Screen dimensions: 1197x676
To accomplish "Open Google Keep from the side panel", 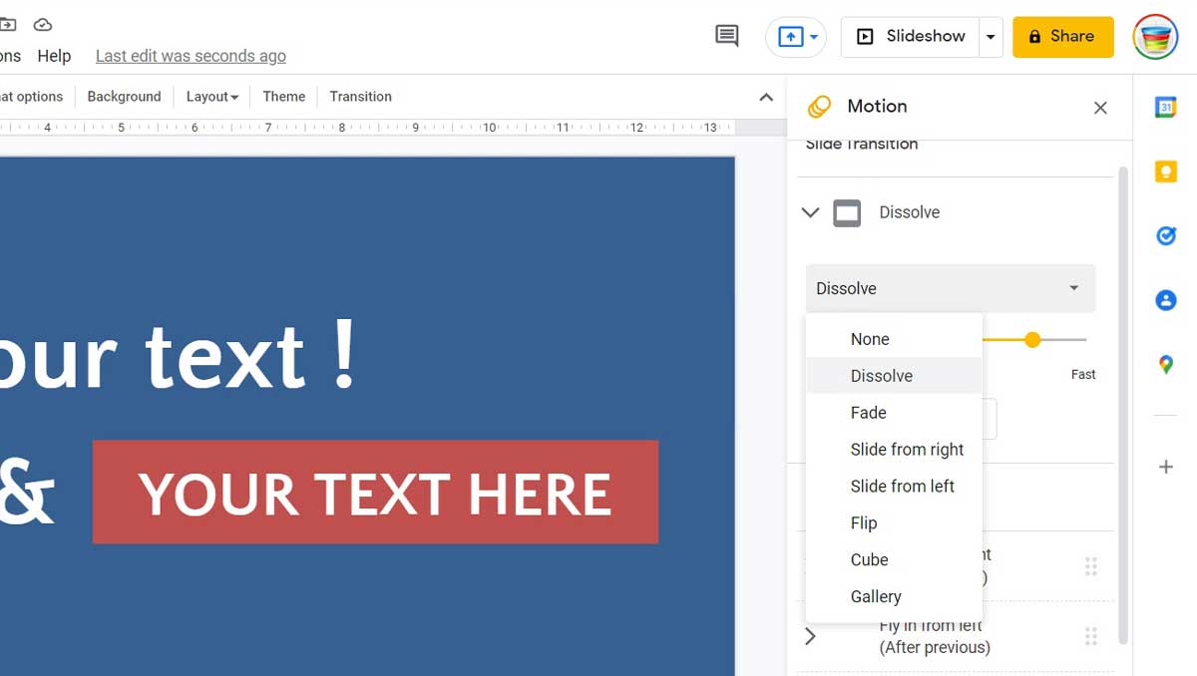I will click(x=1165, y=171).
